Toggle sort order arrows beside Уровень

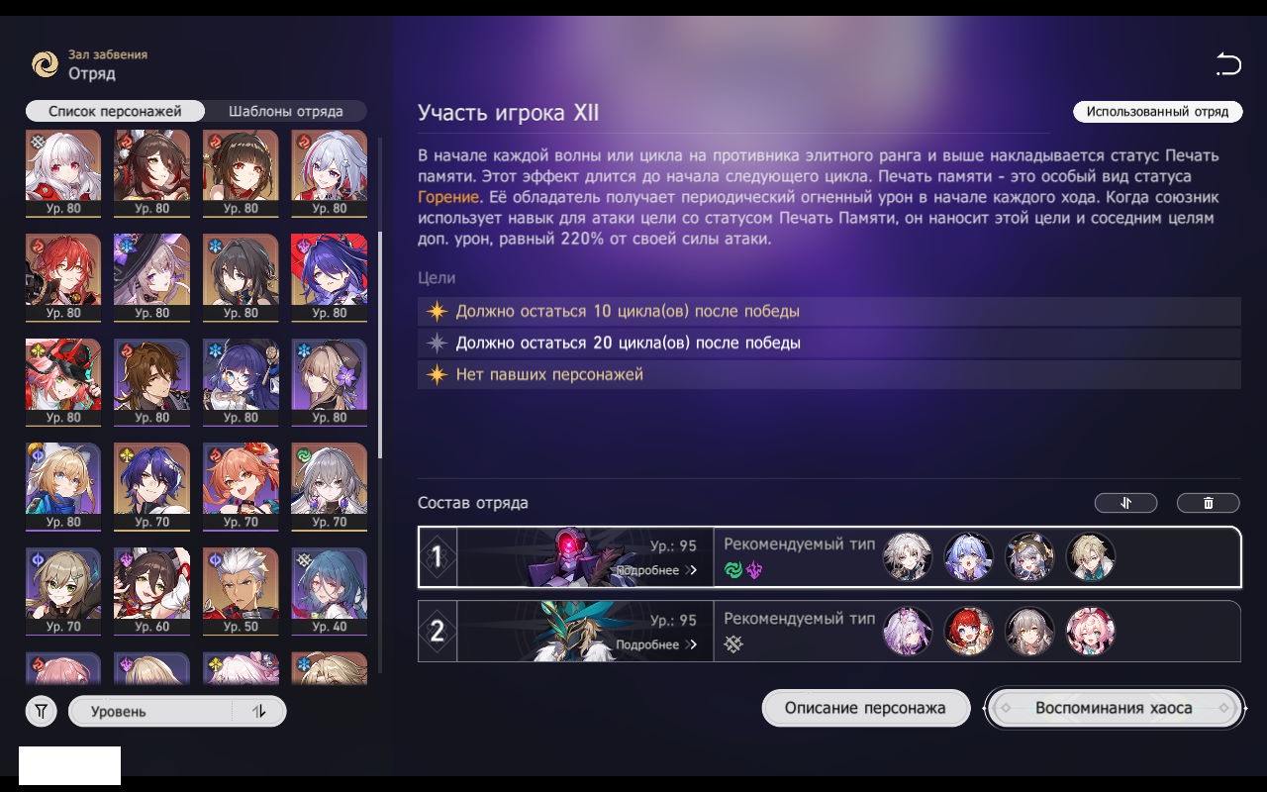point(259,711)
